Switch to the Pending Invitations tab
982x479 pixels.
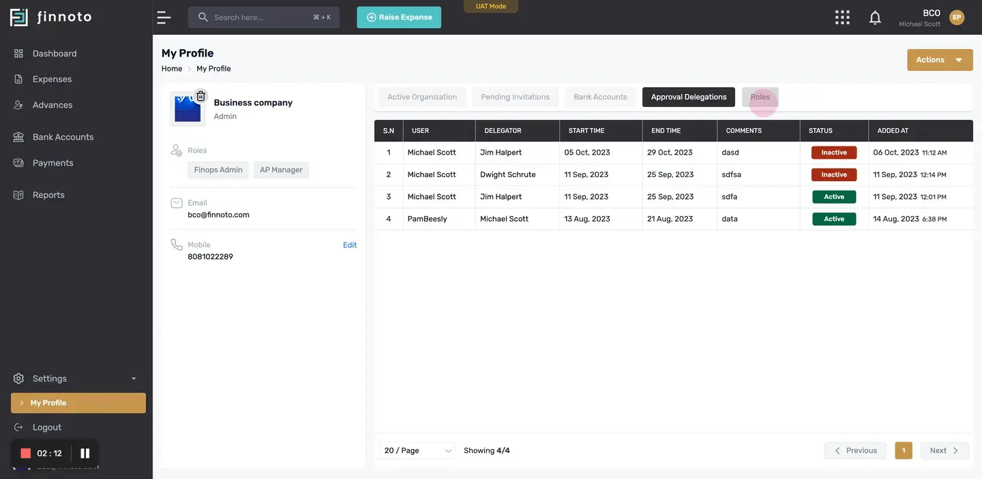516,97
